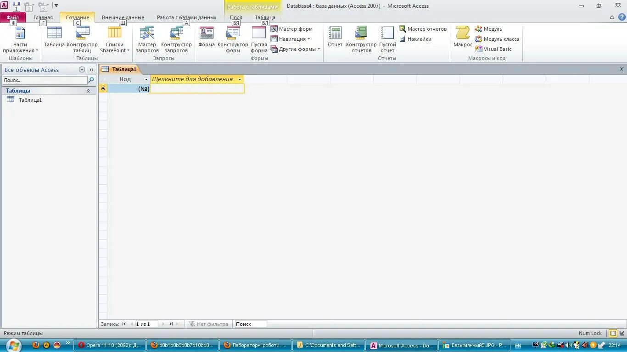Select the Таблица1 document tab

(119, 69)
